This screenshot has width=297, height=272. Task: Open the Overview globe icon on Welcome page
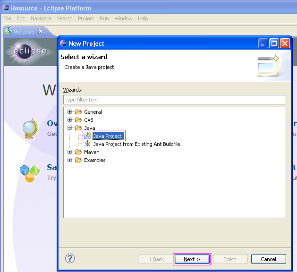(x=30, y=129)
